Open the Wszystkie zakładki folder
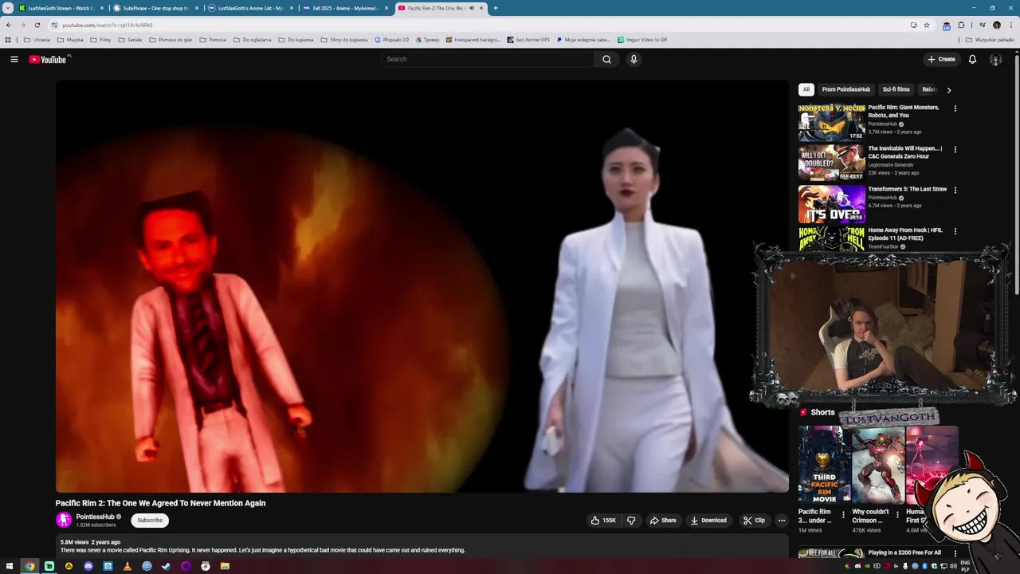This screenshot has width=1020, height=574. coord(990,39)
